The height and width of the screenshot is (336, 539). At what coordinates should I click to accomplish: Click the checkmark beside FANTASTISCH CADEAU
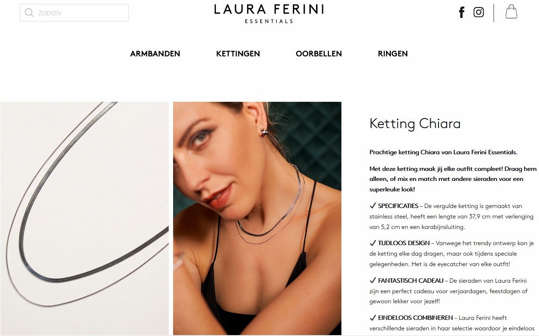pyautogui.click(x=373, y=281)
